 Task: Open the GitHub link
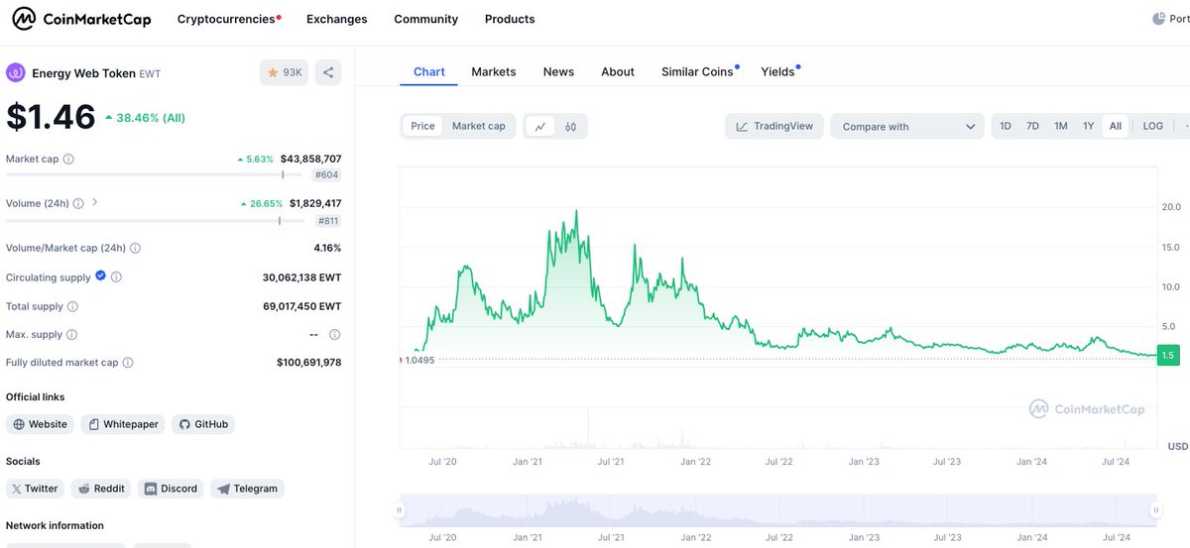pyautogui.click(x=203, y=424)
